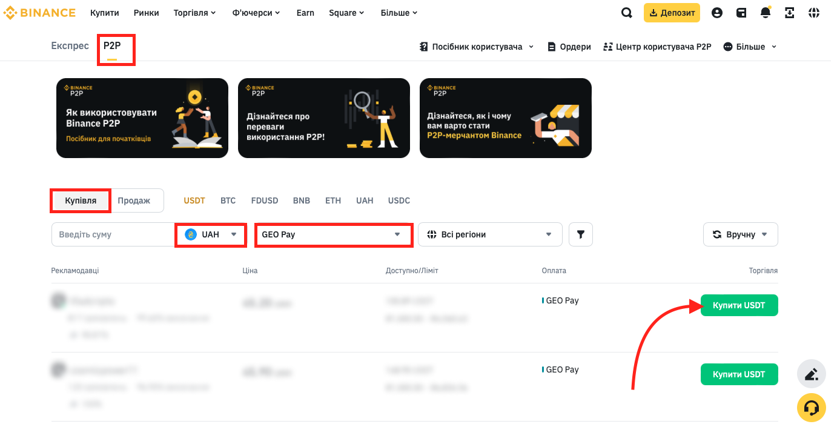837x427 pixels.
Task: Click the refresh icon beside Вручну
Action: pyautogui.click(x=717, y=234)
